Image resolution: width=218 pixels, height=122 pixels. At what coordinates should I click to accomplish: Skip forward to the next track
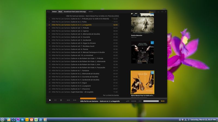coord(75,100)
